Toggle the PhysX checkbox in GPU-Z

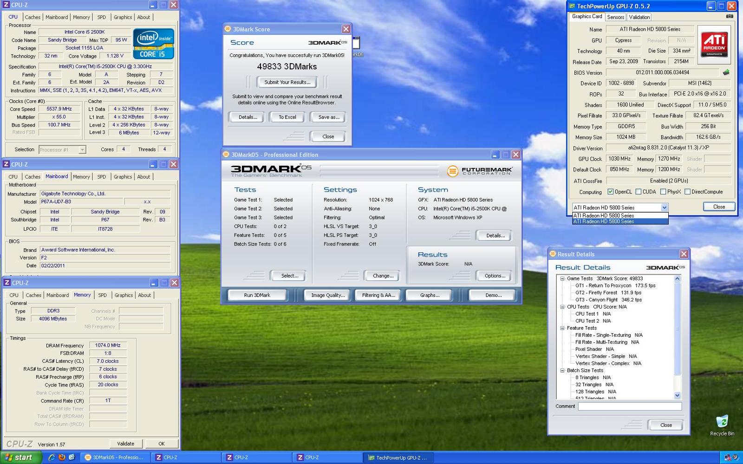[663, 192]
